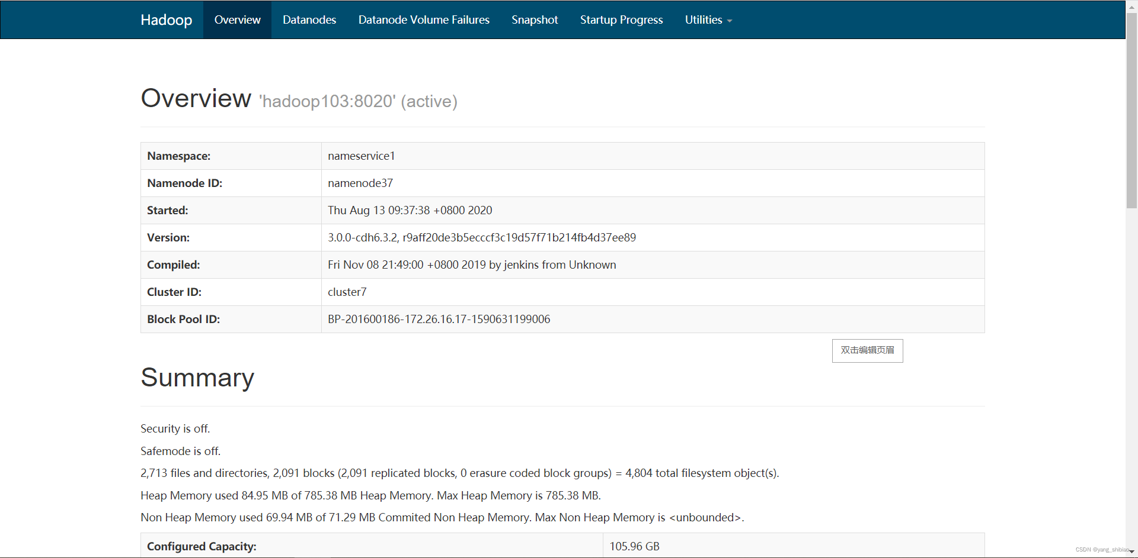Click the 'Configured Capacity:' row label
1138x558 pixels.
point(202,547)
